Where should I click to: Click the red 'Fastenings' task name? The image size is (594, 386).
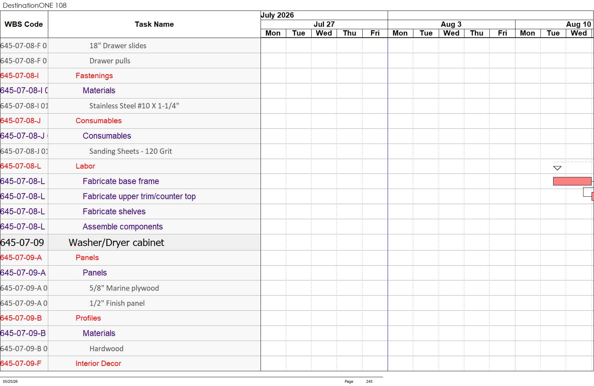point(94,76)
